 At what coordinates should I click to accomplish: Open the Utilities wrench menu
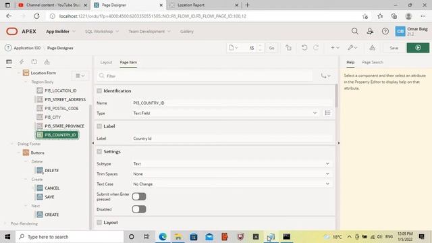(352, 48)
